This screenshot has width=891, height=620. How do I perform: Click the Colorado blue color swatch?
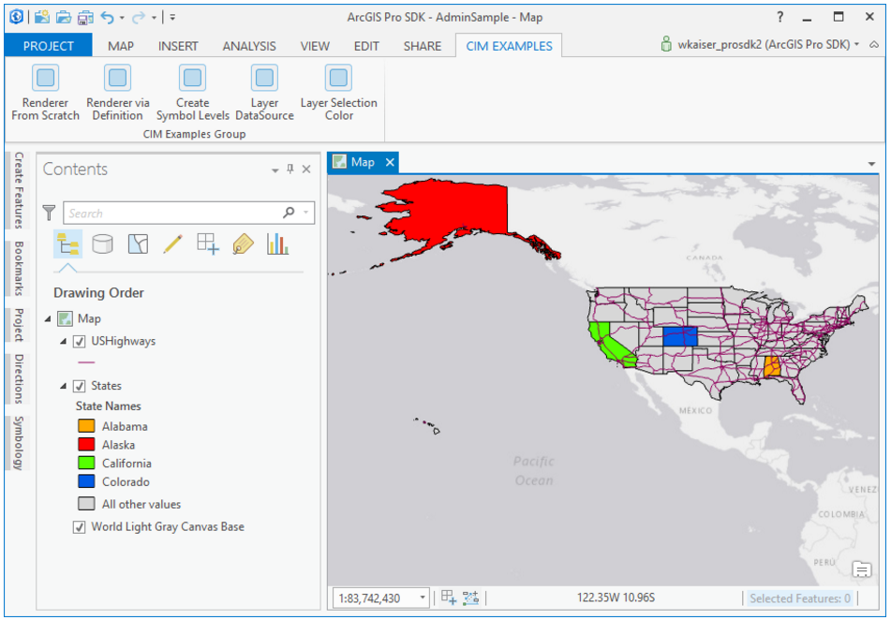point(86,482)
